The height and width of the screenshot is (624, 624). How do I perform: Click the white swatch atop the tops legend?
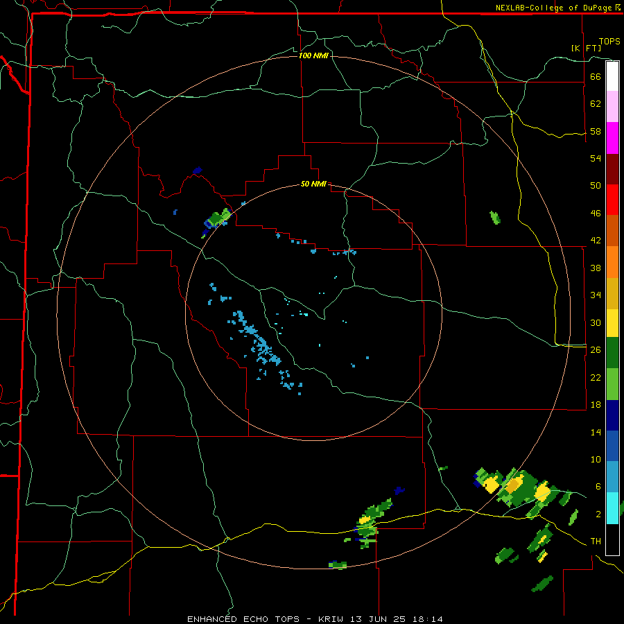(x=612, y=76)
